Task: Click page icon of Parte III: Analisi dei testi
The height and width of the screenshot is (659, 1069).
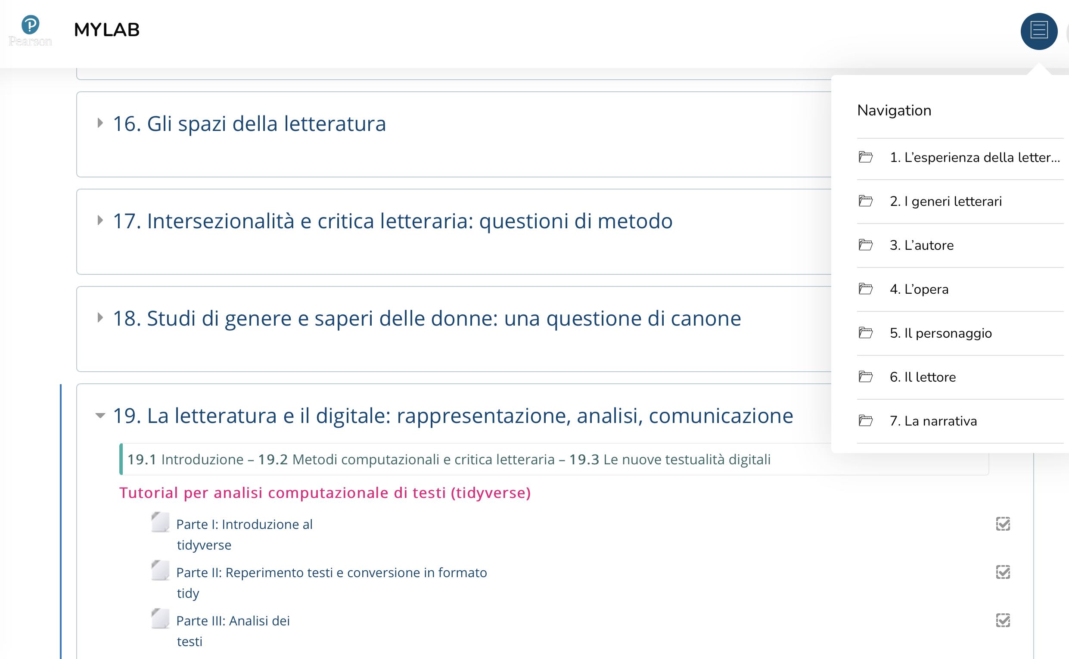Action: 160,619
